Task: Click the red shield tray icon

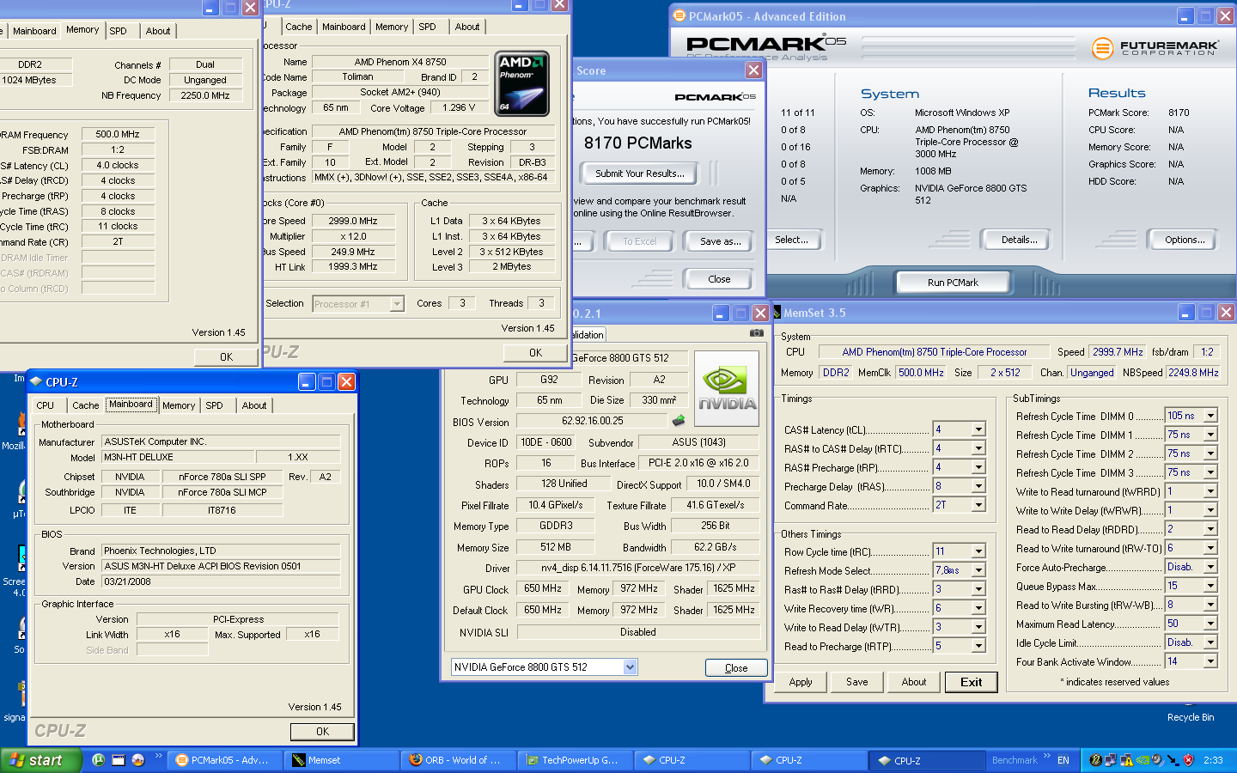Action: (x=1189, y=760)
